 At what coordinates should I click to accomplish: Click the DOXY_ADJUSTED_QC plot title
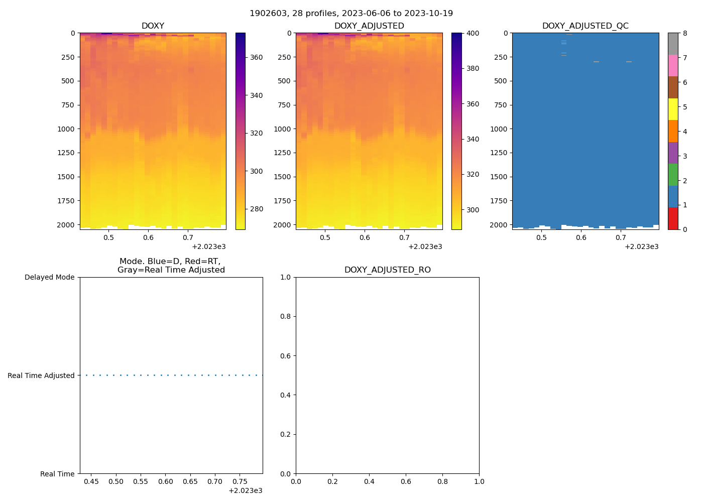coord(585,26)
